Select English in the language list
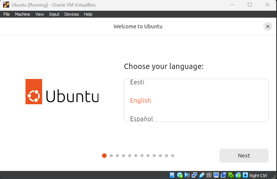 140,100
